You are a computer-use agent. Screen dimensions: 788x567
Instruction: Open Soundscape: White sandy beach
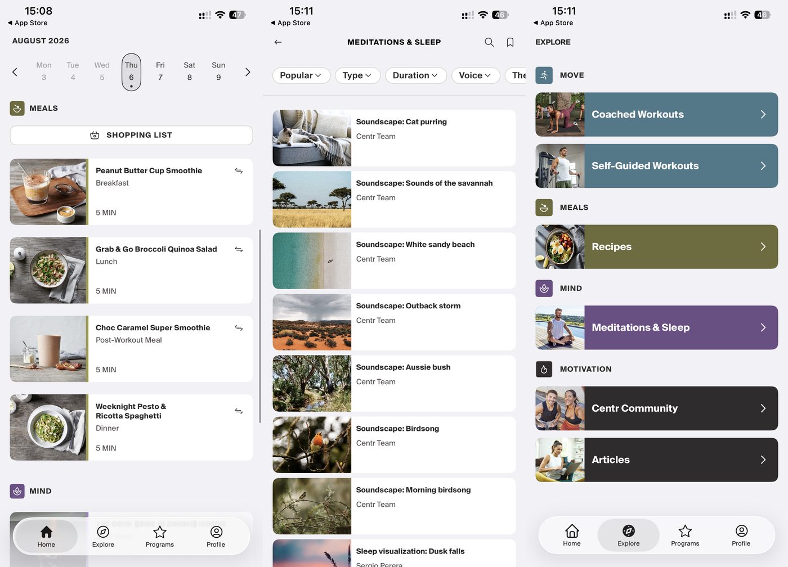point(394,261)
